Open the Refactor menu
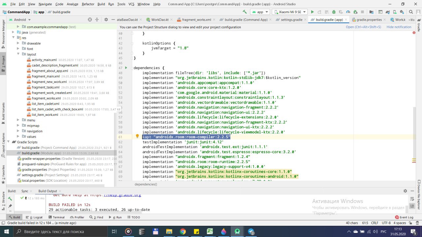Viewport: 422px width, 237px height. [x=88, y=4]
